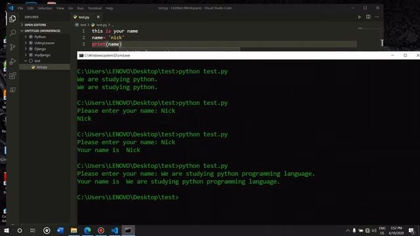Open the clock showing 3:52 PM
The image size is (420, 236).
(396, 230)
